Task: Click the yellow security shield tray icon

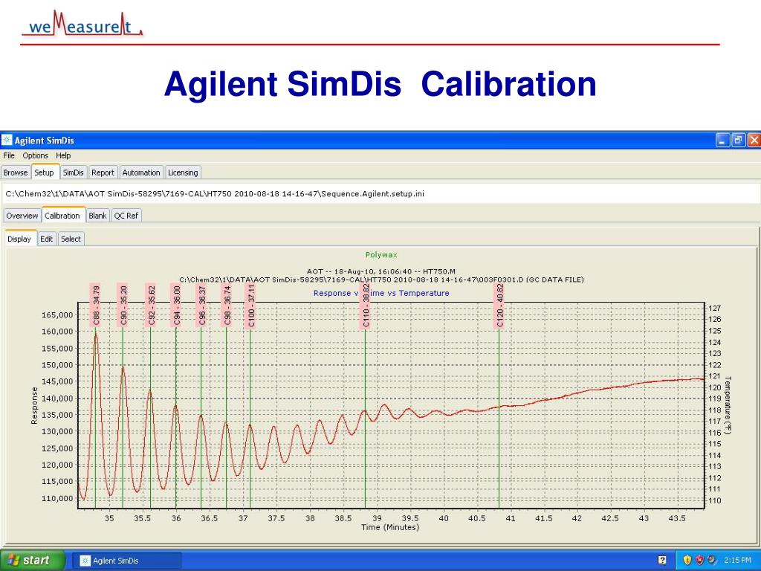Action: (687, 561)
